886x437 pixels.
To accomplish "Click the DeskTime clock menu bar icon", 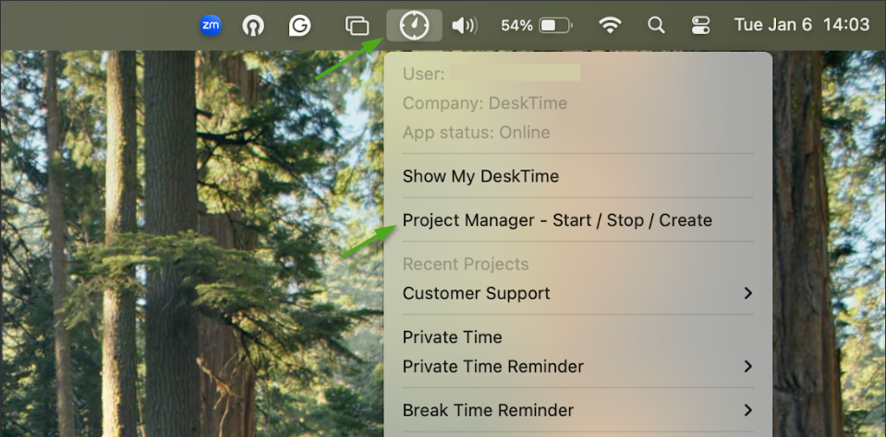I will tap(414, 25).
